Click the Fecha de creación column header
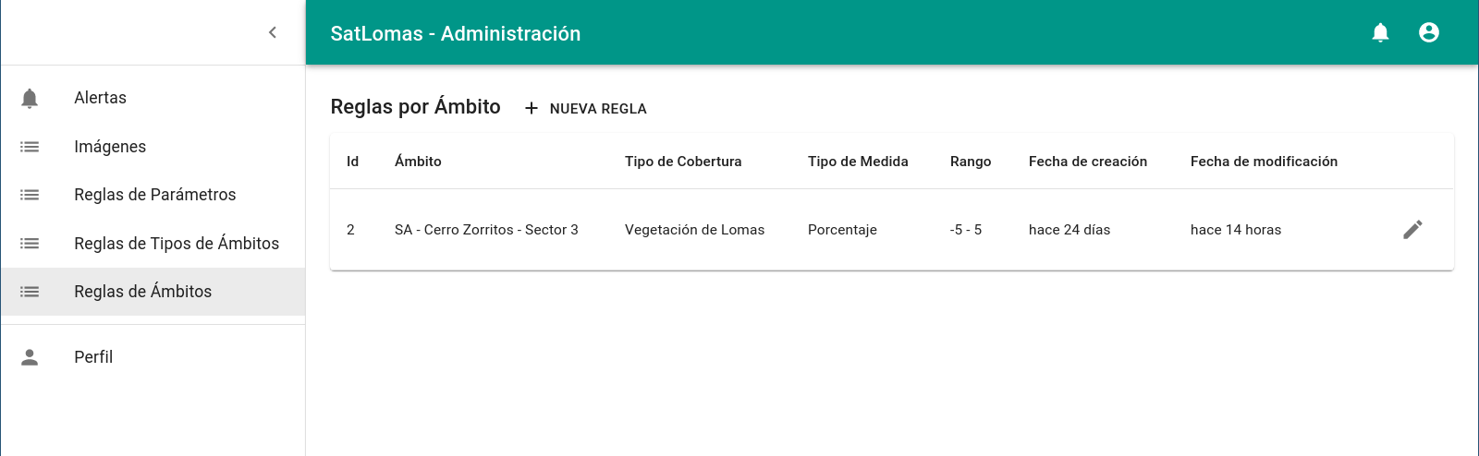The height and width of the screenshot is (456, 1479). click(x=1088, y=162)
